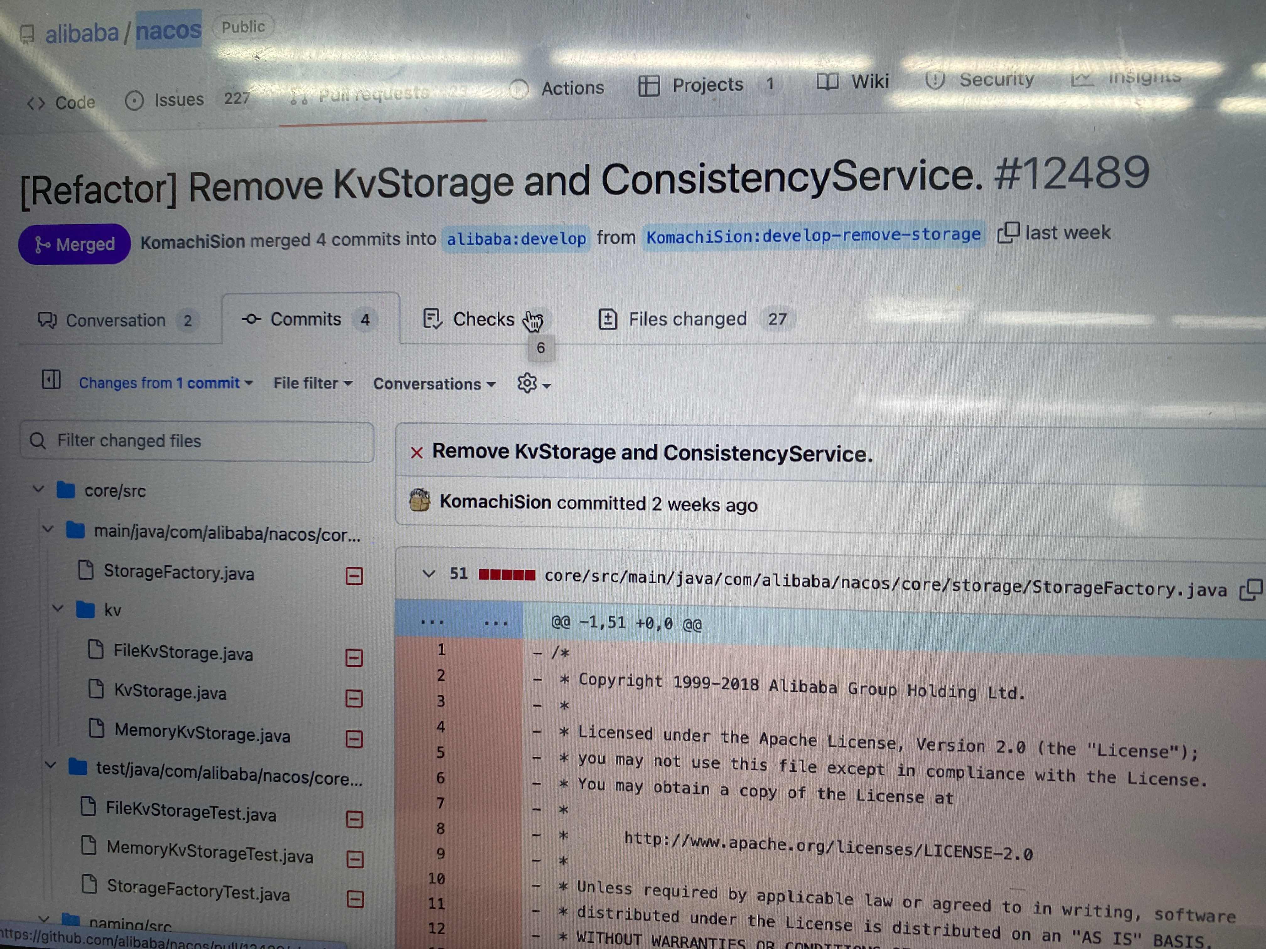Collapse the StorageFactory.java diff chevron

coord(428,573)
